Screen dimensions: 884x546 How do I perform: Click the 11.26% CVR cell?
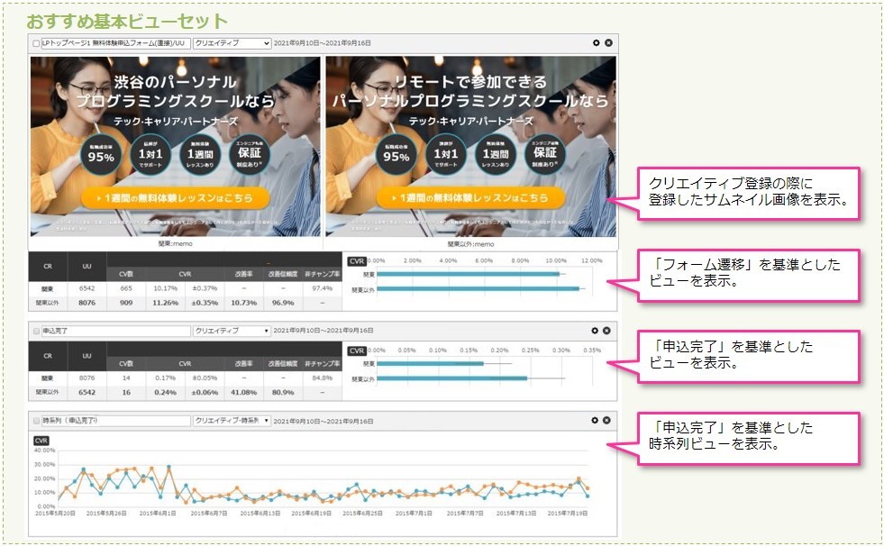(x=165, y=303)
